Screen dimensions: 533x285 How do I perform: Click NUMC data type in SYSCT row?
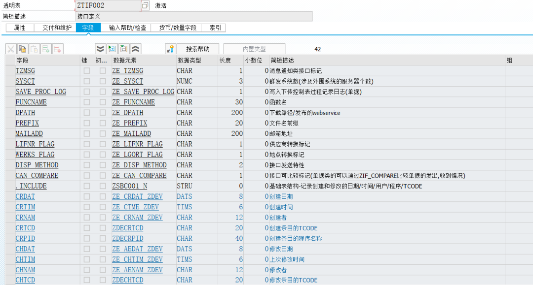[x=185, y=81]
